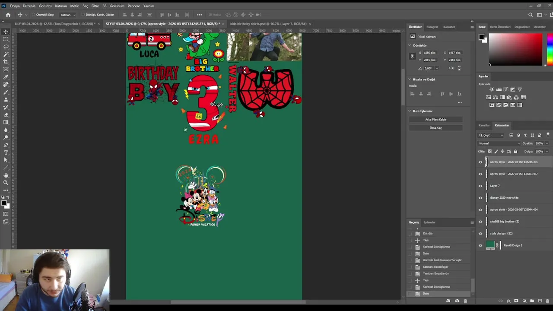Screen dimensions: 553x311
Task: Collapse Hızlı İşlemler section
Action: (x=410, y=111)
